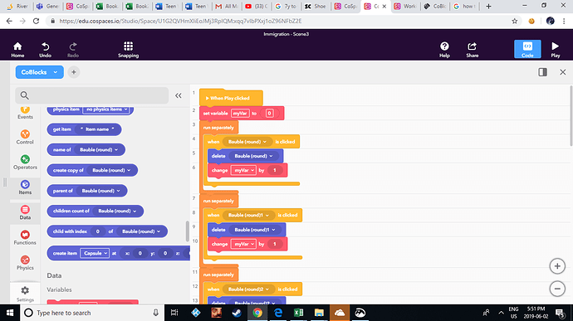Switch to the Items category tab
The width and height of the screenshot is (573, 321).
25,187
